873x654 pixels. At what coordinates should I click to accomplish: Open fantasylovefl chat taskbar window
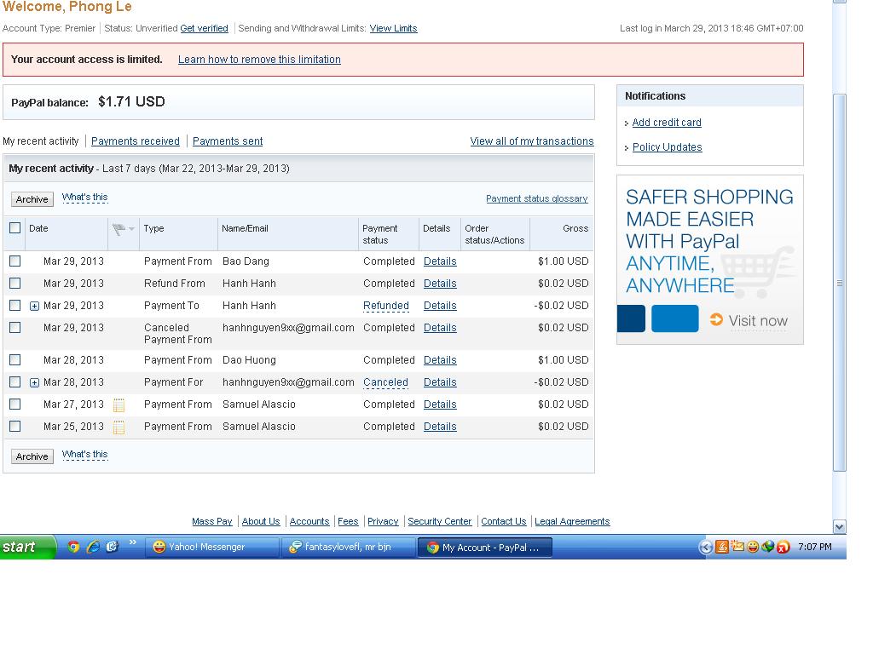coord(349,548)
